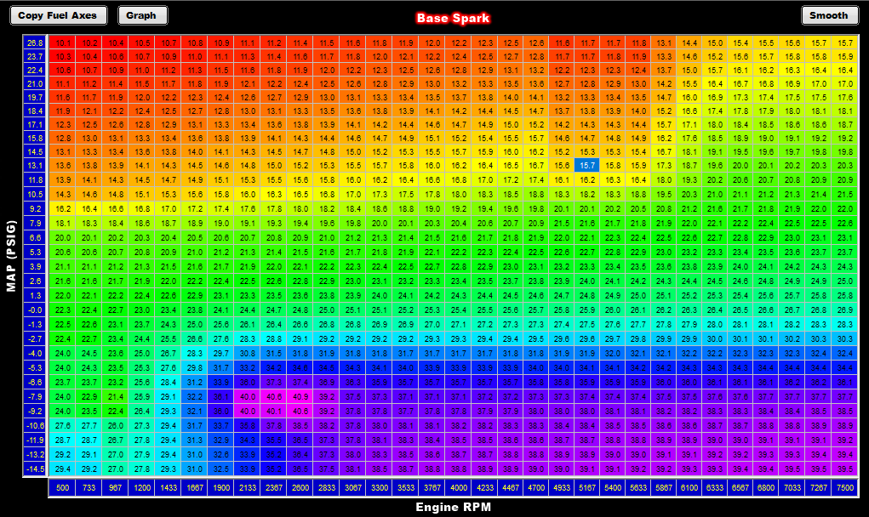Click the 26.8 MAP axis row header
869x517 pixels.
point(35,43)
